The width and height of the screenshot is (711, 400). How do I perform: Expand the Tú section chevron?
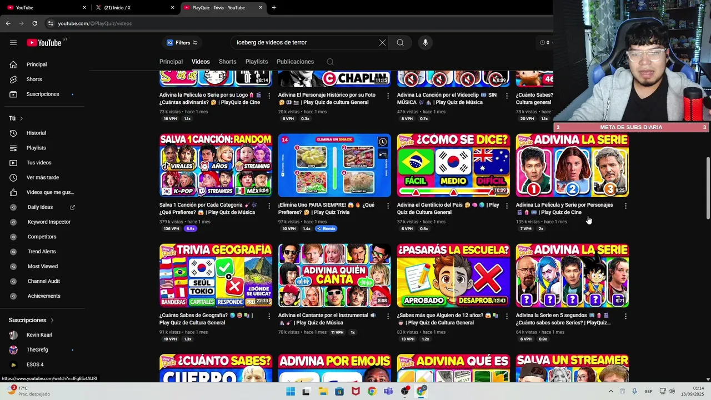(22, 118)
